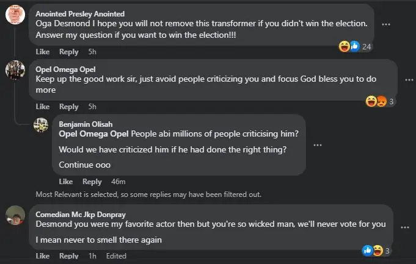The image size is (416, 264).
Task: Open options menu on Benjamin Olisah's reply
Action: click(x=318, y=145)
